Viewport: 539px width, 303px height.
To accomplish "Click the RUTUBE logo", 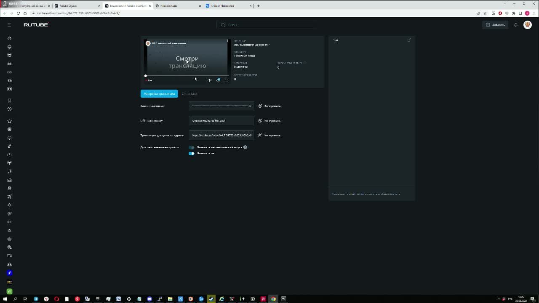I will click(36, 25).
